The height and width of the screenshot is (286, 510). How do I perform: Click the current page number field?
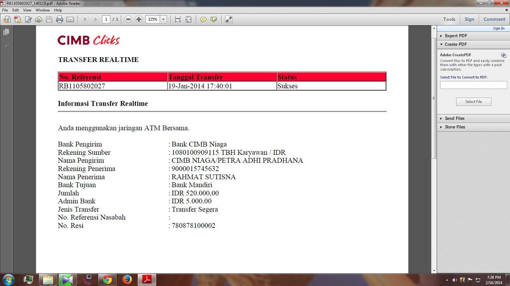[106, 19]
